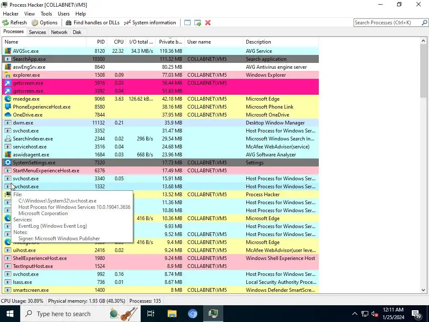Select the TextInputHost.exe row
The width and height of the screenshot is (429, 322).
coord(160,266)
